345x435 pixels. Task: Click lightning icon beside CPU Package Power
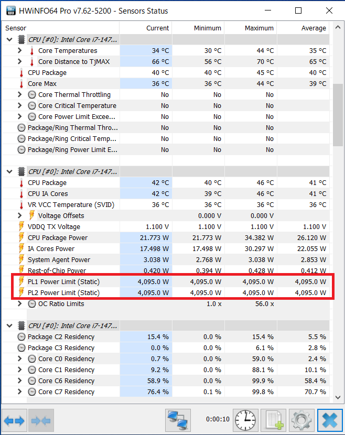pos(21,238)
